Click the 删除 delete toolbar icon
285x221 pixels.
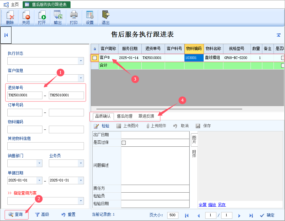(10, 18)
